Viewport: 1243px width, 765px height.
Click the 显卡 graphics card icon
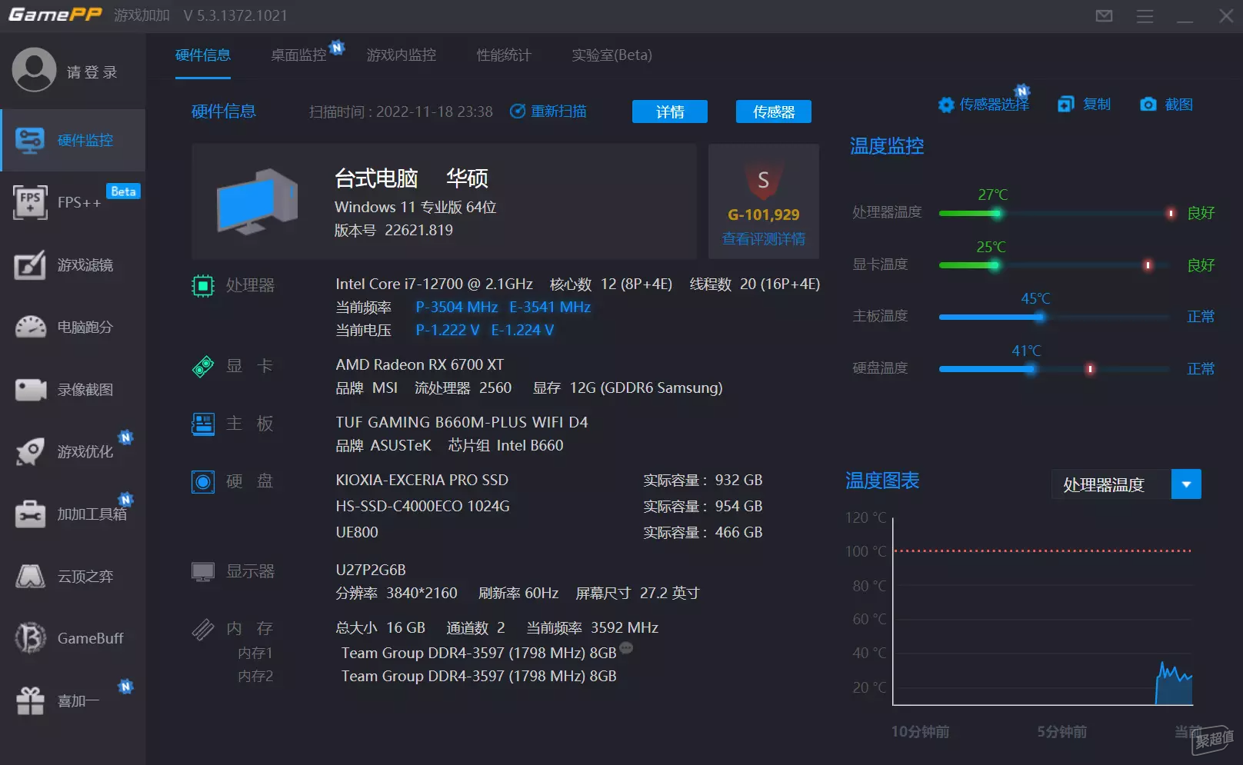click(x=202, y=367)
